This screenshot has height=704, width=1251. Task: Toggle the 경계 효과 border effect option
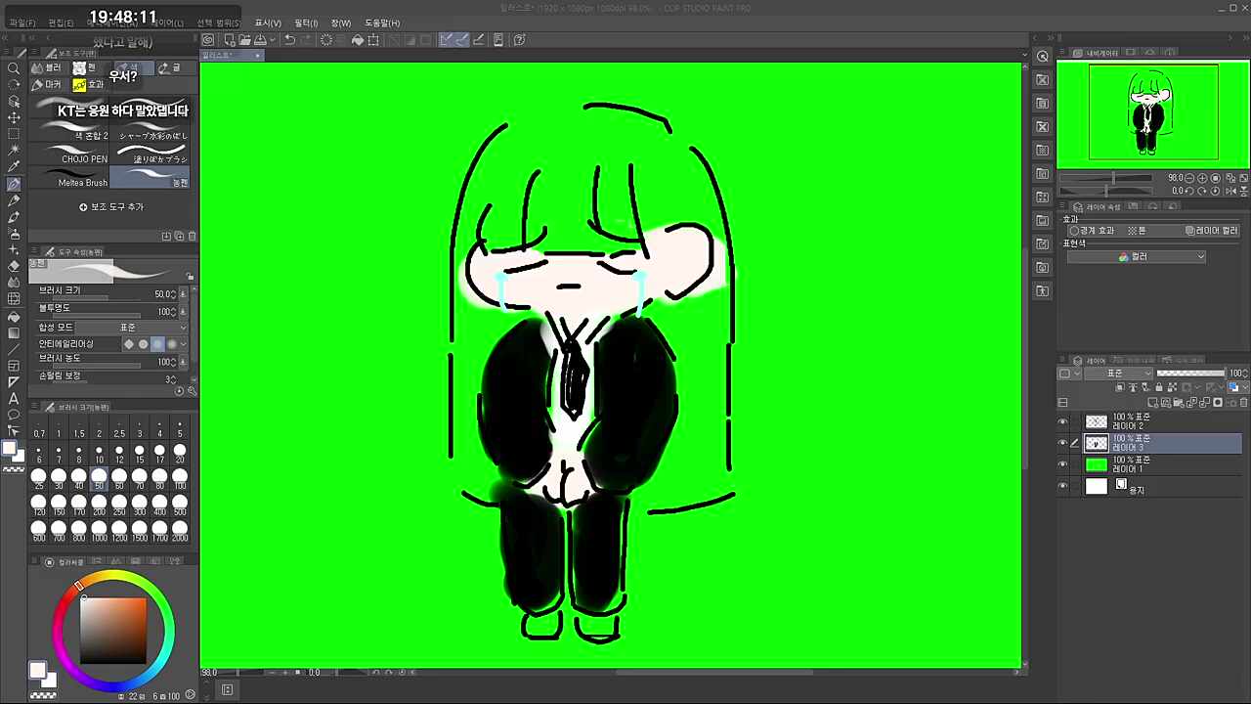pyautogui.click(x=1093, y=231)
